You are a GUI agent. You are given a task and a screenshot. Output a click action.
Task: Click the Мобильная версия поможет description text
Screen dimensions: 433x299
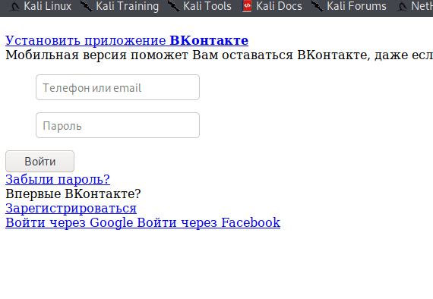(220, 55)
